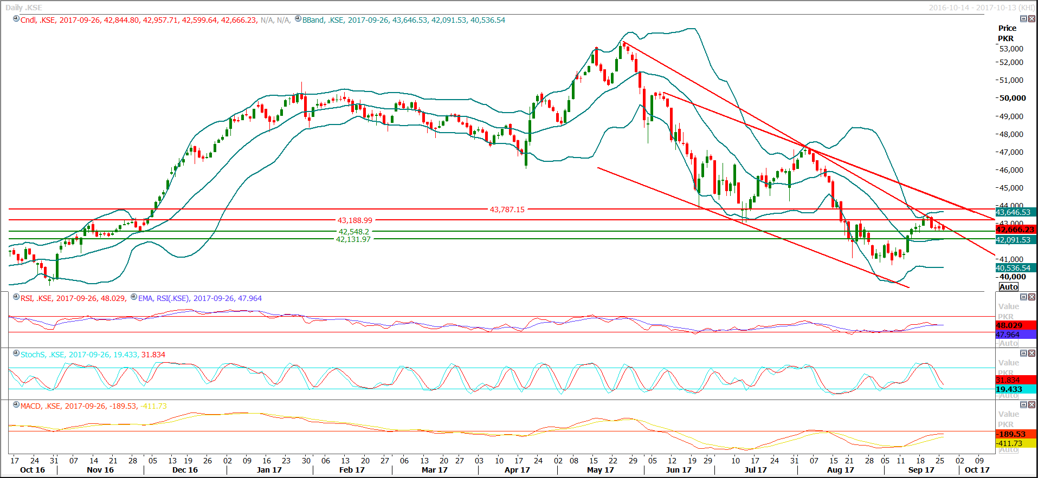Click the clock icon beside RSI legend
1038x478 pixels.
(16, 297)
